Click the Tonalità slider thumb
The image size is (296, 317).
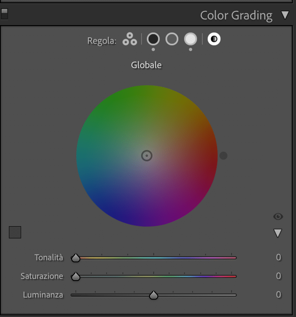point(76,258)
